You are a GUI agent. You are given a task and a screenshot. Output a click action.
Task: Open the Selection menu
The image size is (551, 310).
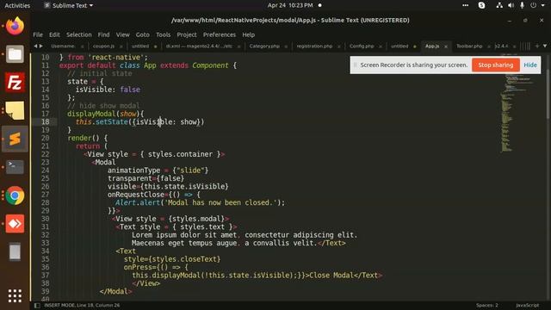78,34
